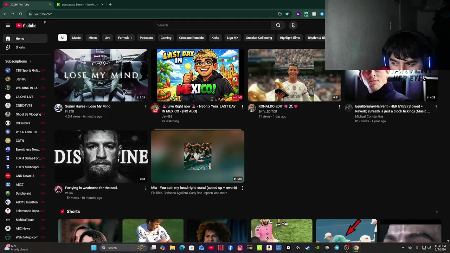Open Michael Constantine channel link

369,116
